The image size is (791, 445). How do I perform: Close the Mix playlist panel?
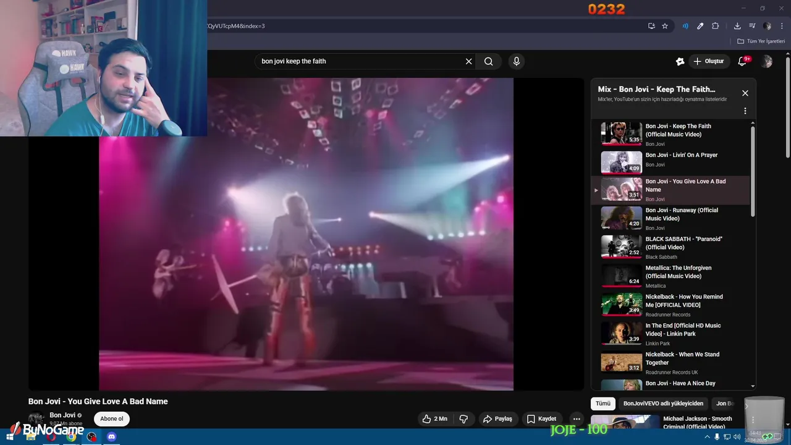745,93
